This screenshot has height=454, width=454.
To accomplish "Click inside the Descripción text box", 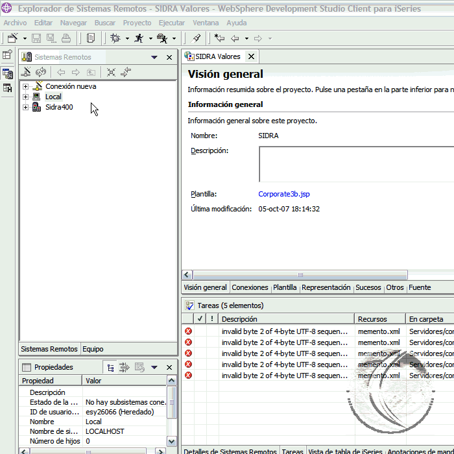I will point(357,164).
